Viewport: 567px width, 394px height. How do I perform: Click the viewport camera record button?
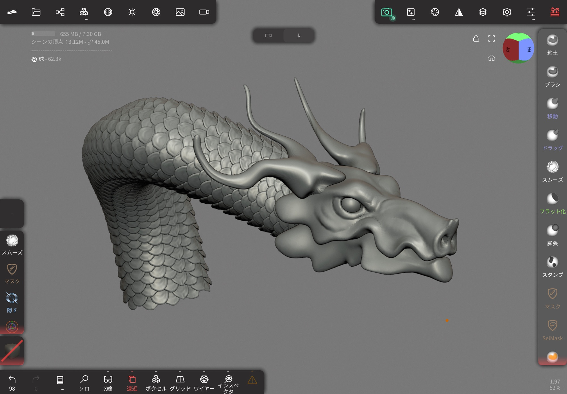pyautogui.click(x=268, y=35)
